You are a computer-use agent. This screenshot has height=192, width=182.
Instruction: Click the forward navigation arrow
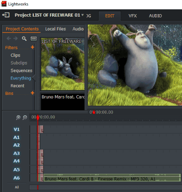pos(15,38)
